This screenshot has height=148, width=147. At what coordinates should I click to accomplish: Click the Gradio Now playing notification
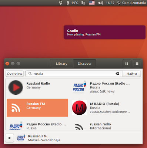click(104, 32)
